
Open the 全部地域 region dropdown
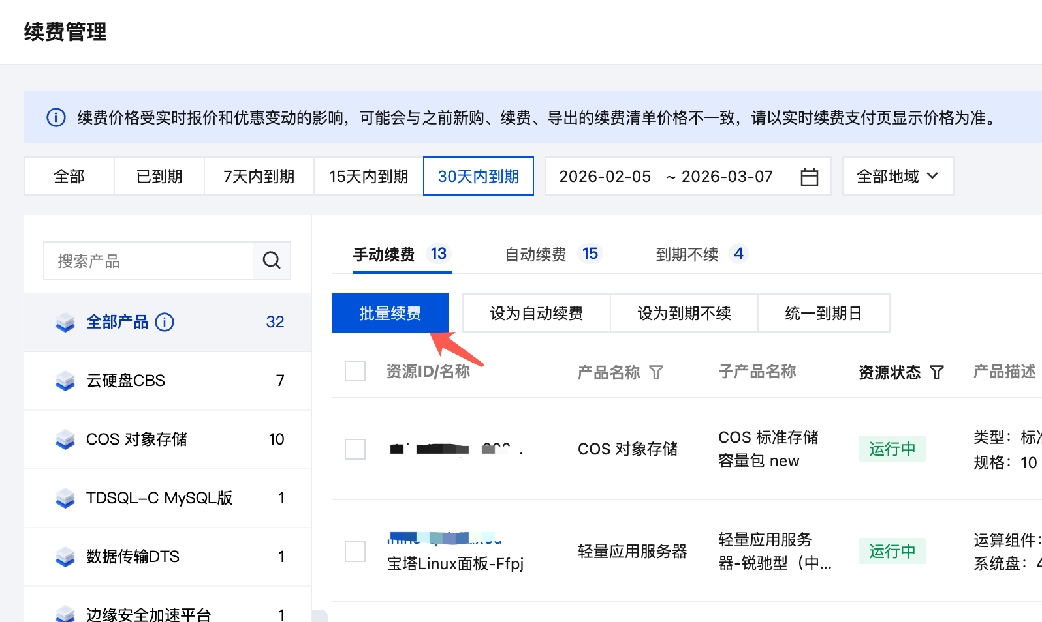click(898, 176)
